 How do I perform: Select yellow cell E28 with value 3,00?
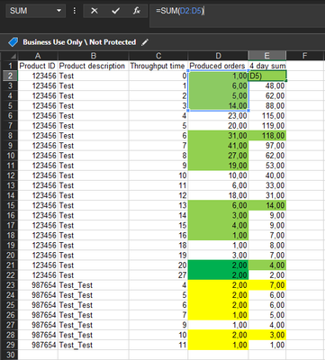point(267,335)
